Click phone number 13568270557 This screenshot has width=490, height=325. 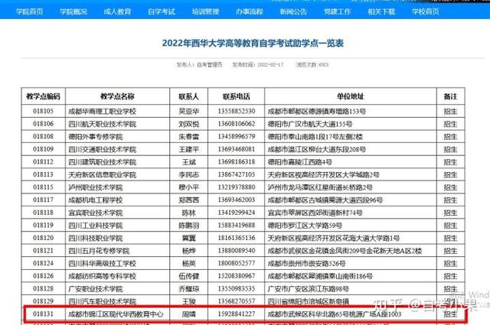click(237, 301)
